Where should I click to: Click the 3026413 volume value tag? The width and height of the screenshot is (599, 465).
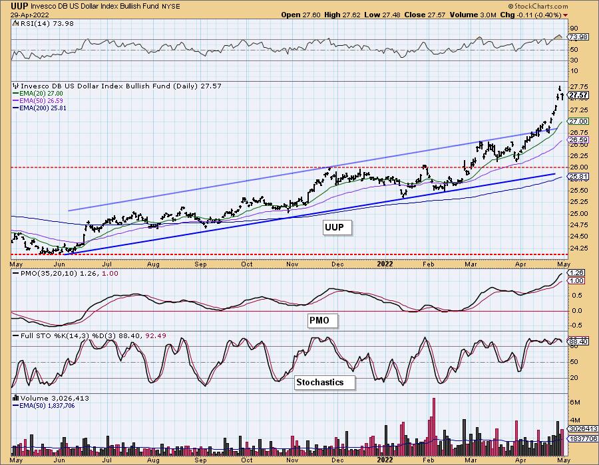point(583,428)
